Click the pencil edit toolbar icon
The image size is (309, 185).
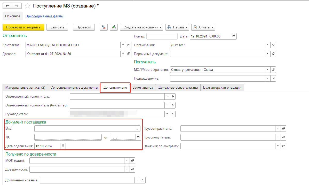pos(114,27)
